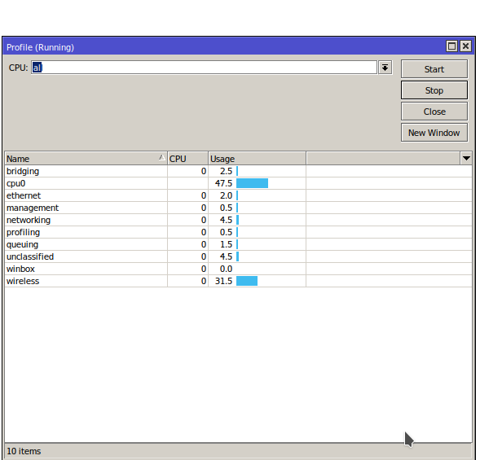Select the bridging row
Image resolution: width=480 pixels, height=460 pixels.
pyautogui.click(x=238, y=171)
